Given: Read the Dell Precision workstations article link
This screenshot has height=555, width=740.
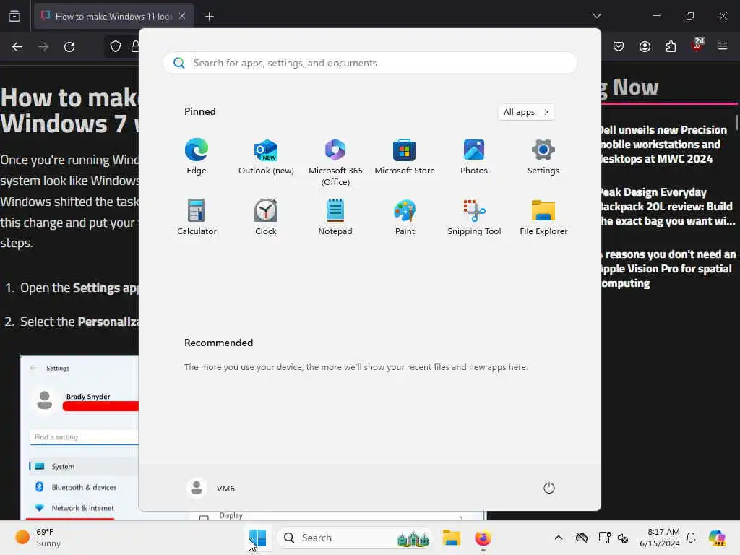Looking at the screenshot, I should click(x=663, y=145).
